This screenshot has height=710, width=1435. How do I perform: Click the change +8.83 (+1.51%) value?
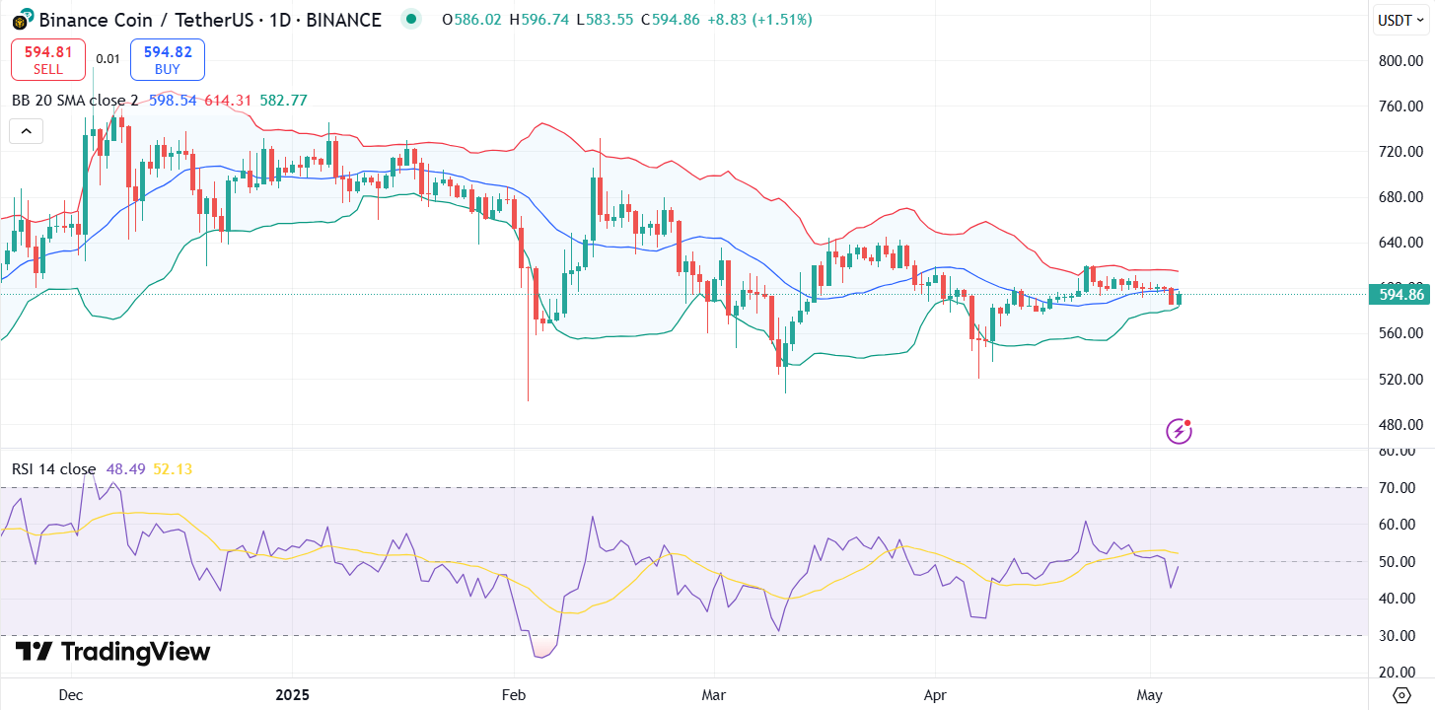coord(759,20)
